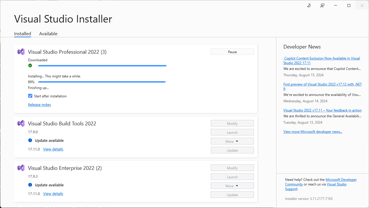This screenshot has width=369, height=208.
Task: Click the Visual Studio Build Tools 2022 title
Action: pos(62,124)
